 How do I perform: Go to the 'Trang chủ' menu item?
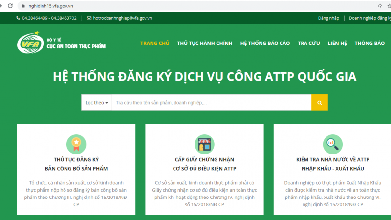[x=154, y=43]
